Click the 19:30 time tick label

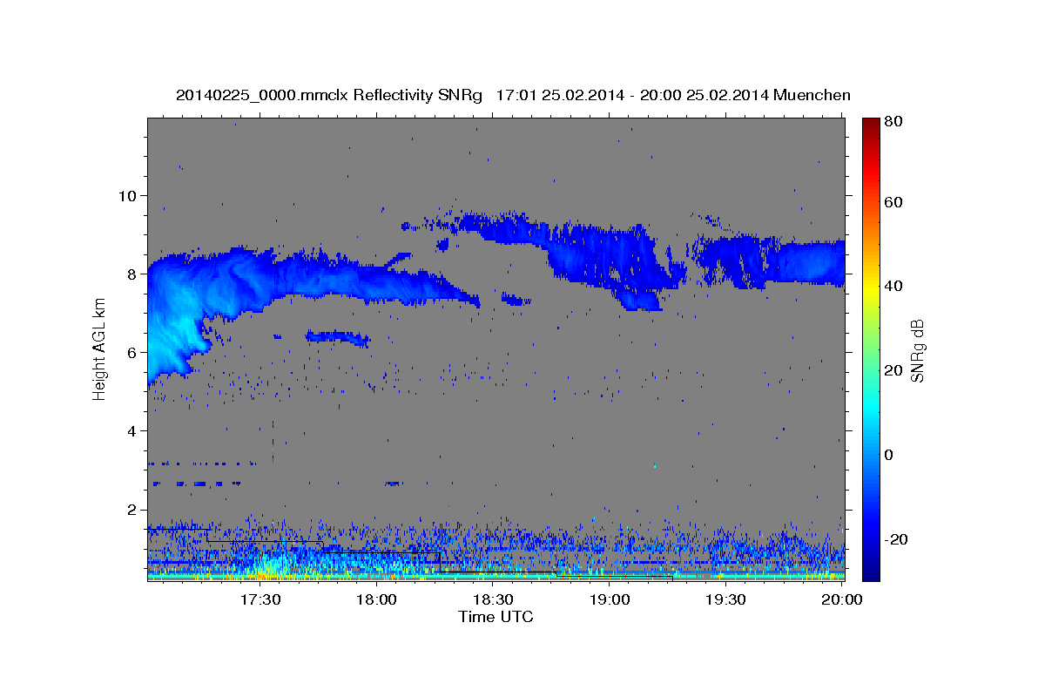point(725,599)
